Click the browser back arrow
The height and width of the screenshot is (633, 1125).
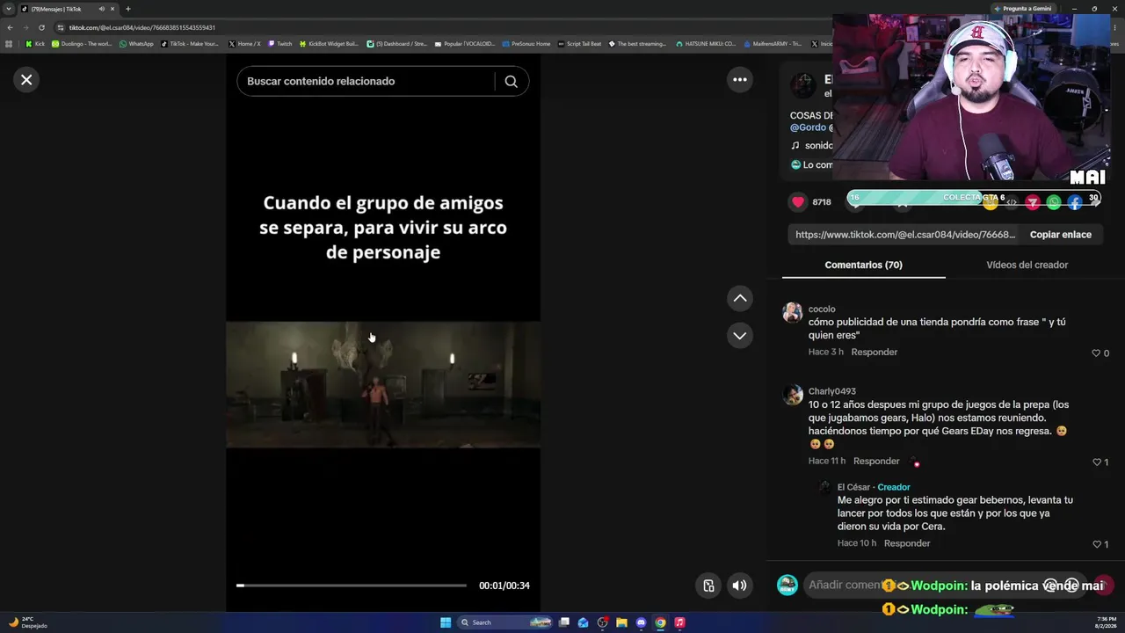pos(10,27)
